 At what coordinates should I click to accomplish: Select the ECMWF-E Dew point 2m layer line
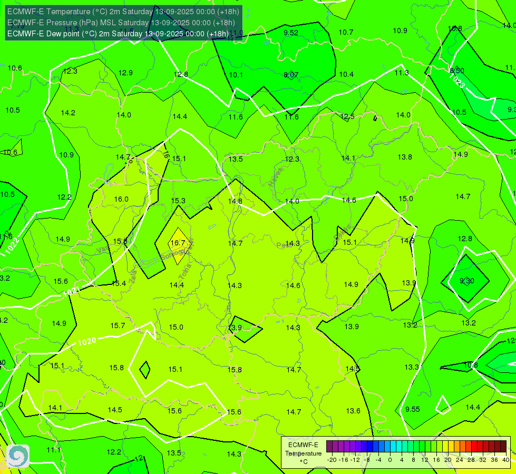point(118,34)
